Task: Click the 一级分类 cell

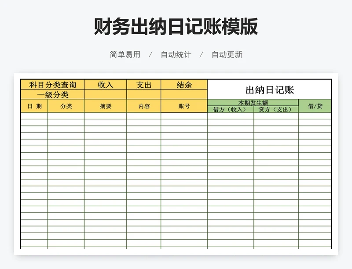Action: click(x=52, y=94)
